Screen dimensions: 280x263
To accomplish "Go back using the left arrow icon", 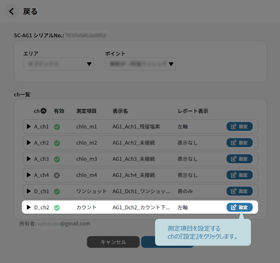I will pos(11,11).
